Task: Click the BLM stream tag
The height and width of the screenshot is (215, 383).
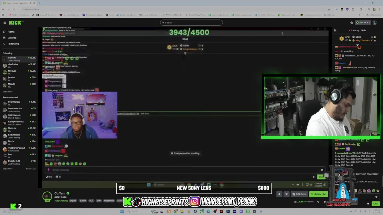Action: (91, 201)
